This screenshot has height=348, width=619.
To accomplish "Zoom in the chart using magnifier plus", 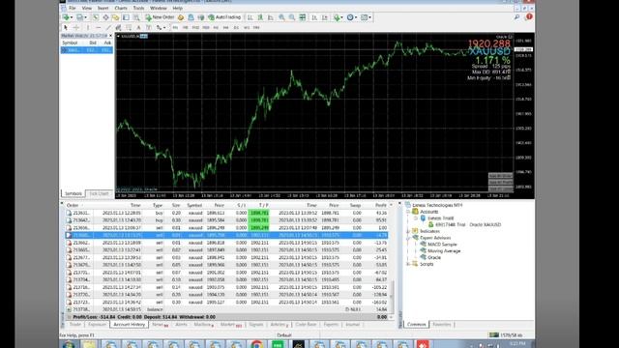I will [x=281, y=17].
